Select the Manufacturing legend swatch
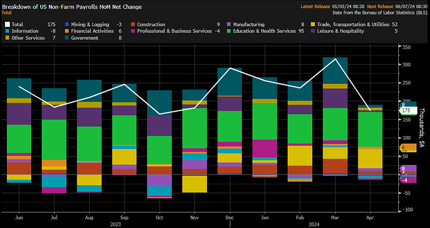This screenshot has width=430, height=228. click(229, 25)
